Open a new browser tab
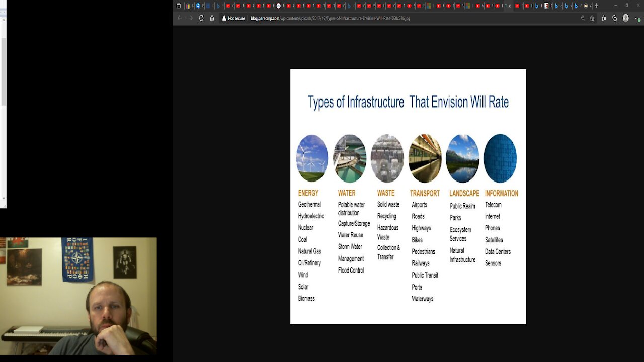644x362 pixels. (x=596, y=6)
